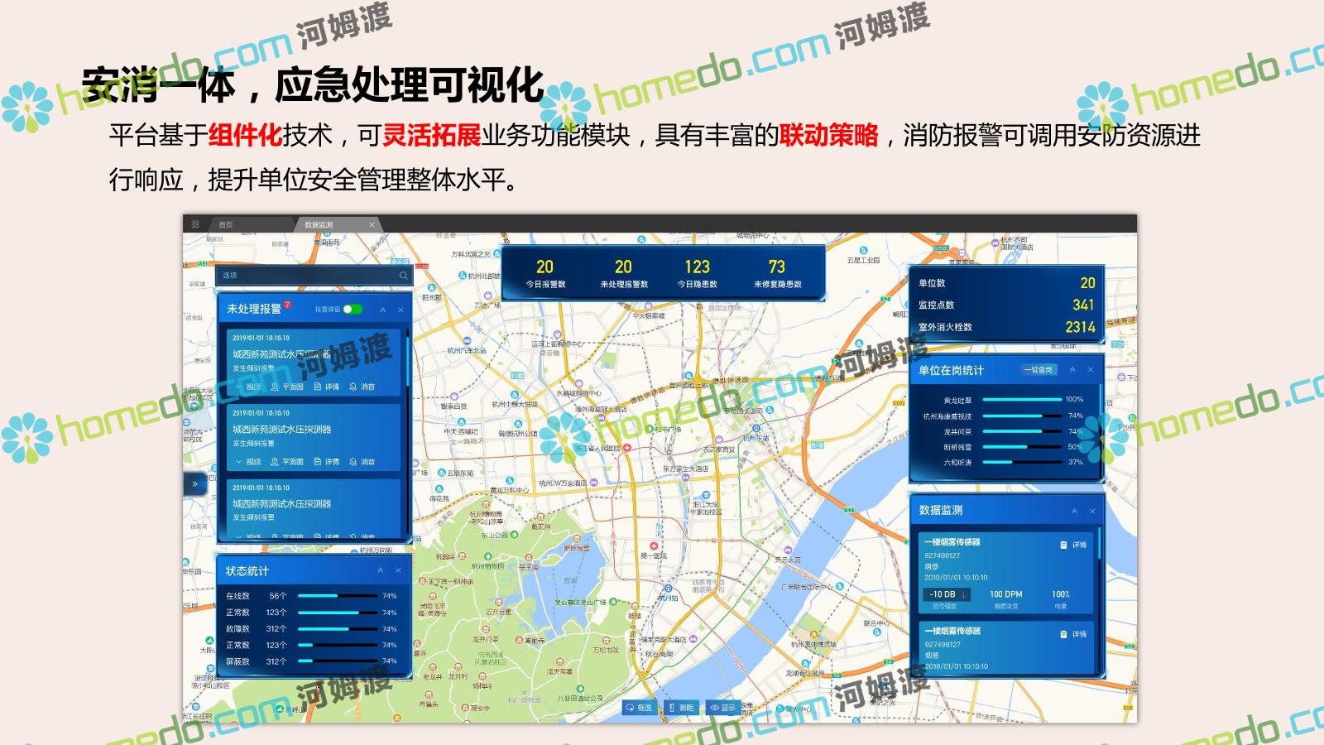Activate the 测距 distance measure tool
Viewport: 1324px width, 745px height.
(681, 708)
